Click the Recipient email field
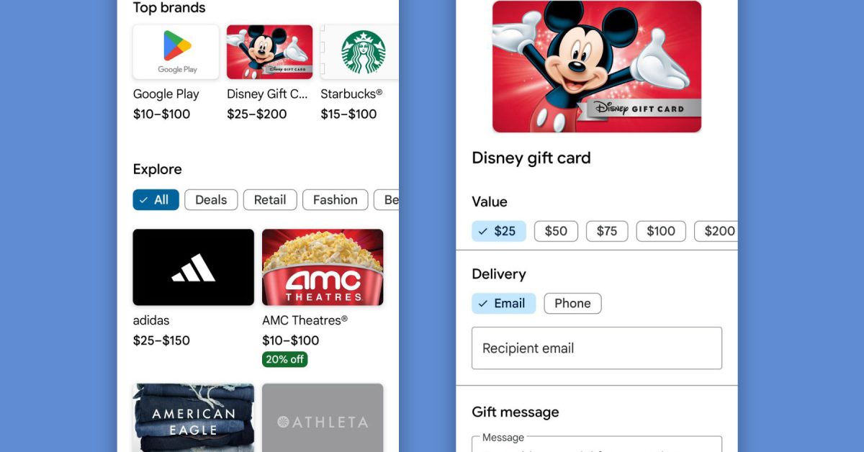 click(597, 348)
